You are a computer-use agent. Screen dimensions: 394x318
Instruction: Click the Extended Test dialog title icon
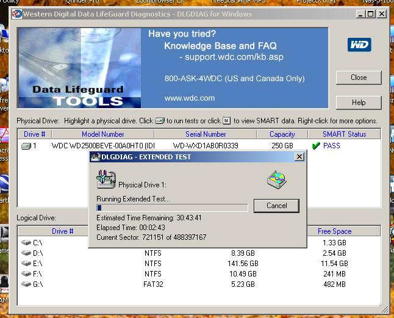(x=96, y=157)
